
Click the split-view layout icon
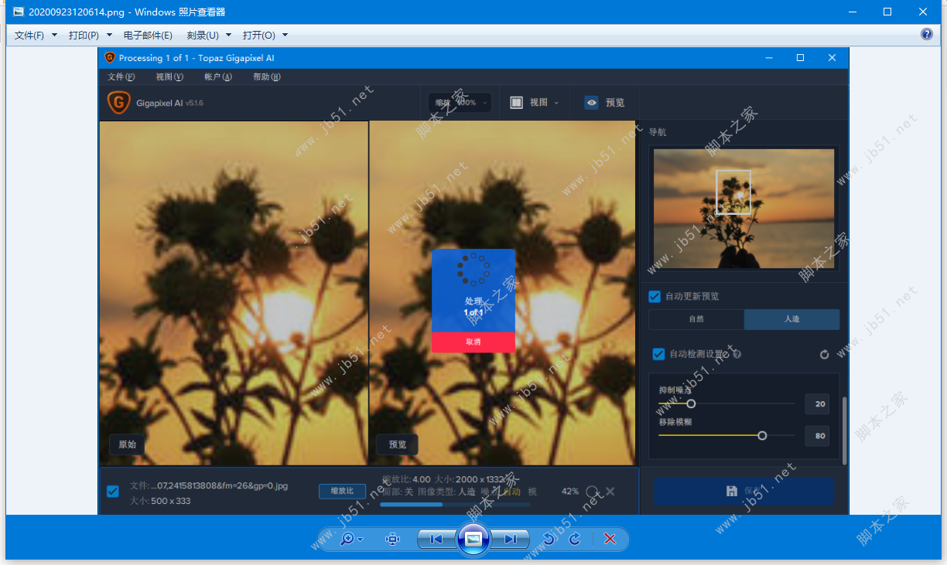(517, 102)
